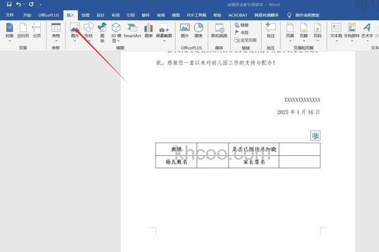Open the 屏幕截图 screenshot tool
Screen dimensions: 379x252
(x=164, y=32)
